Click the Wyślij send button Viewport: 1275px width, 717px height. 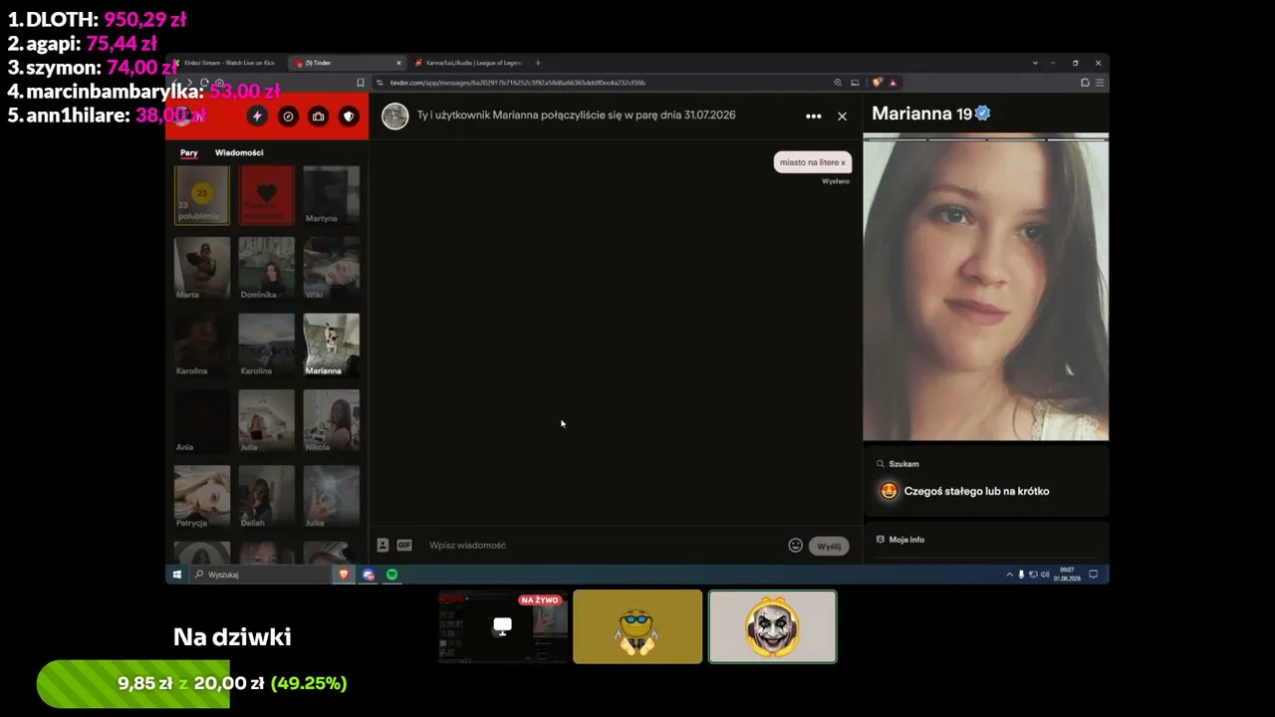click(829, 546)
